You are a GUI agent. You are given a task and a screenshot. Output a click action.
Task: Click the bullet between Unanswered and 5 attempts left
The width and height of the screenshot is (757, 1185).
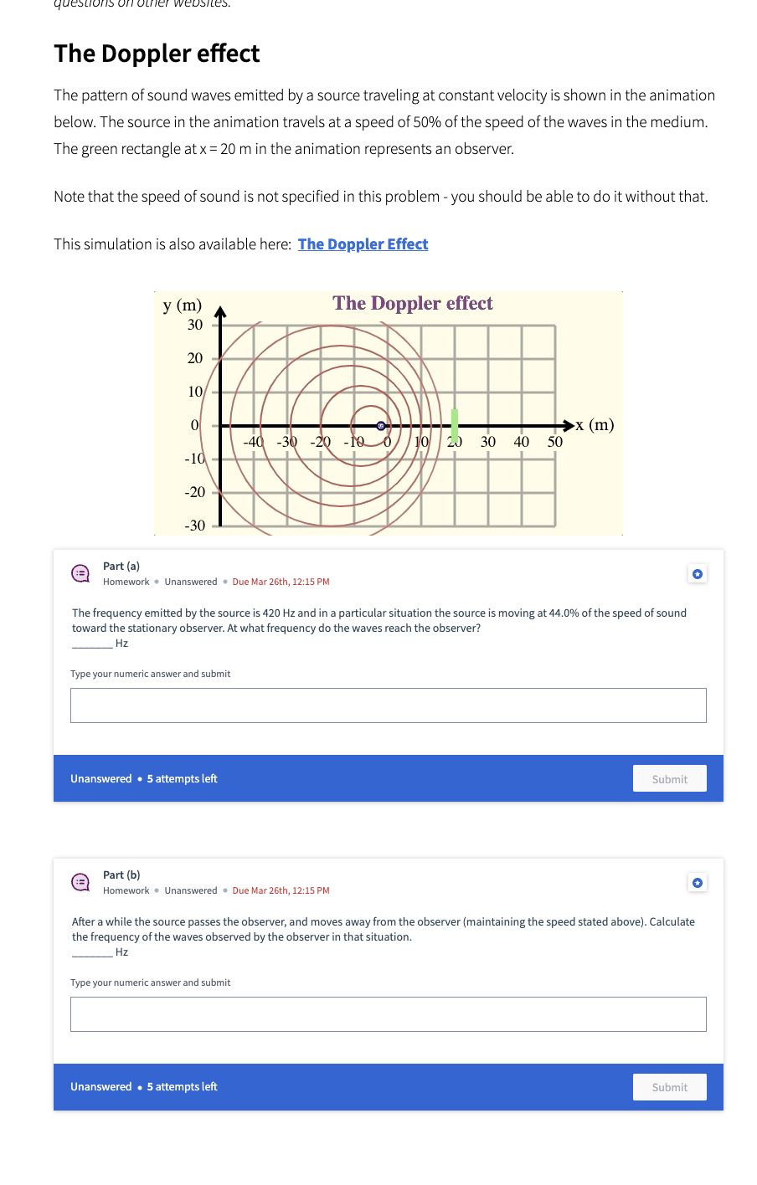coord(138,778)
